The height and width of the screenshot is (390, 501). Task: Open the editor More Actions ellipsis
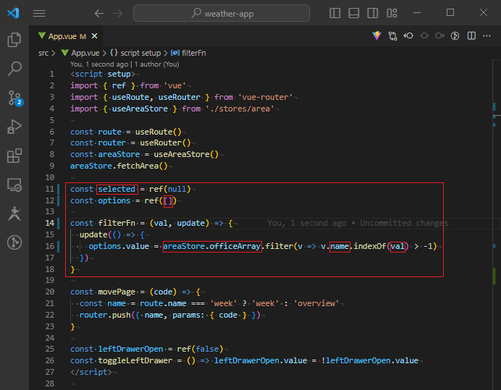[x=487, y=35]
